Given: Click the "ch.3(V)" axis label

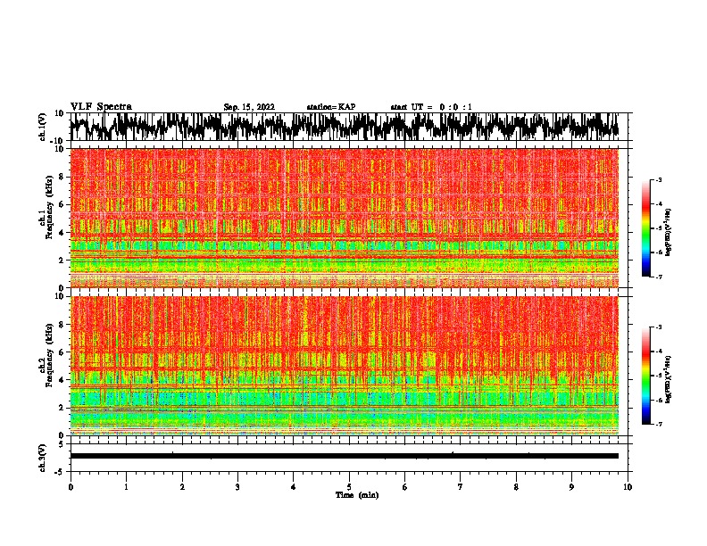Looking at the screenshot, I should pyautogui.click(x=43, y=458).
